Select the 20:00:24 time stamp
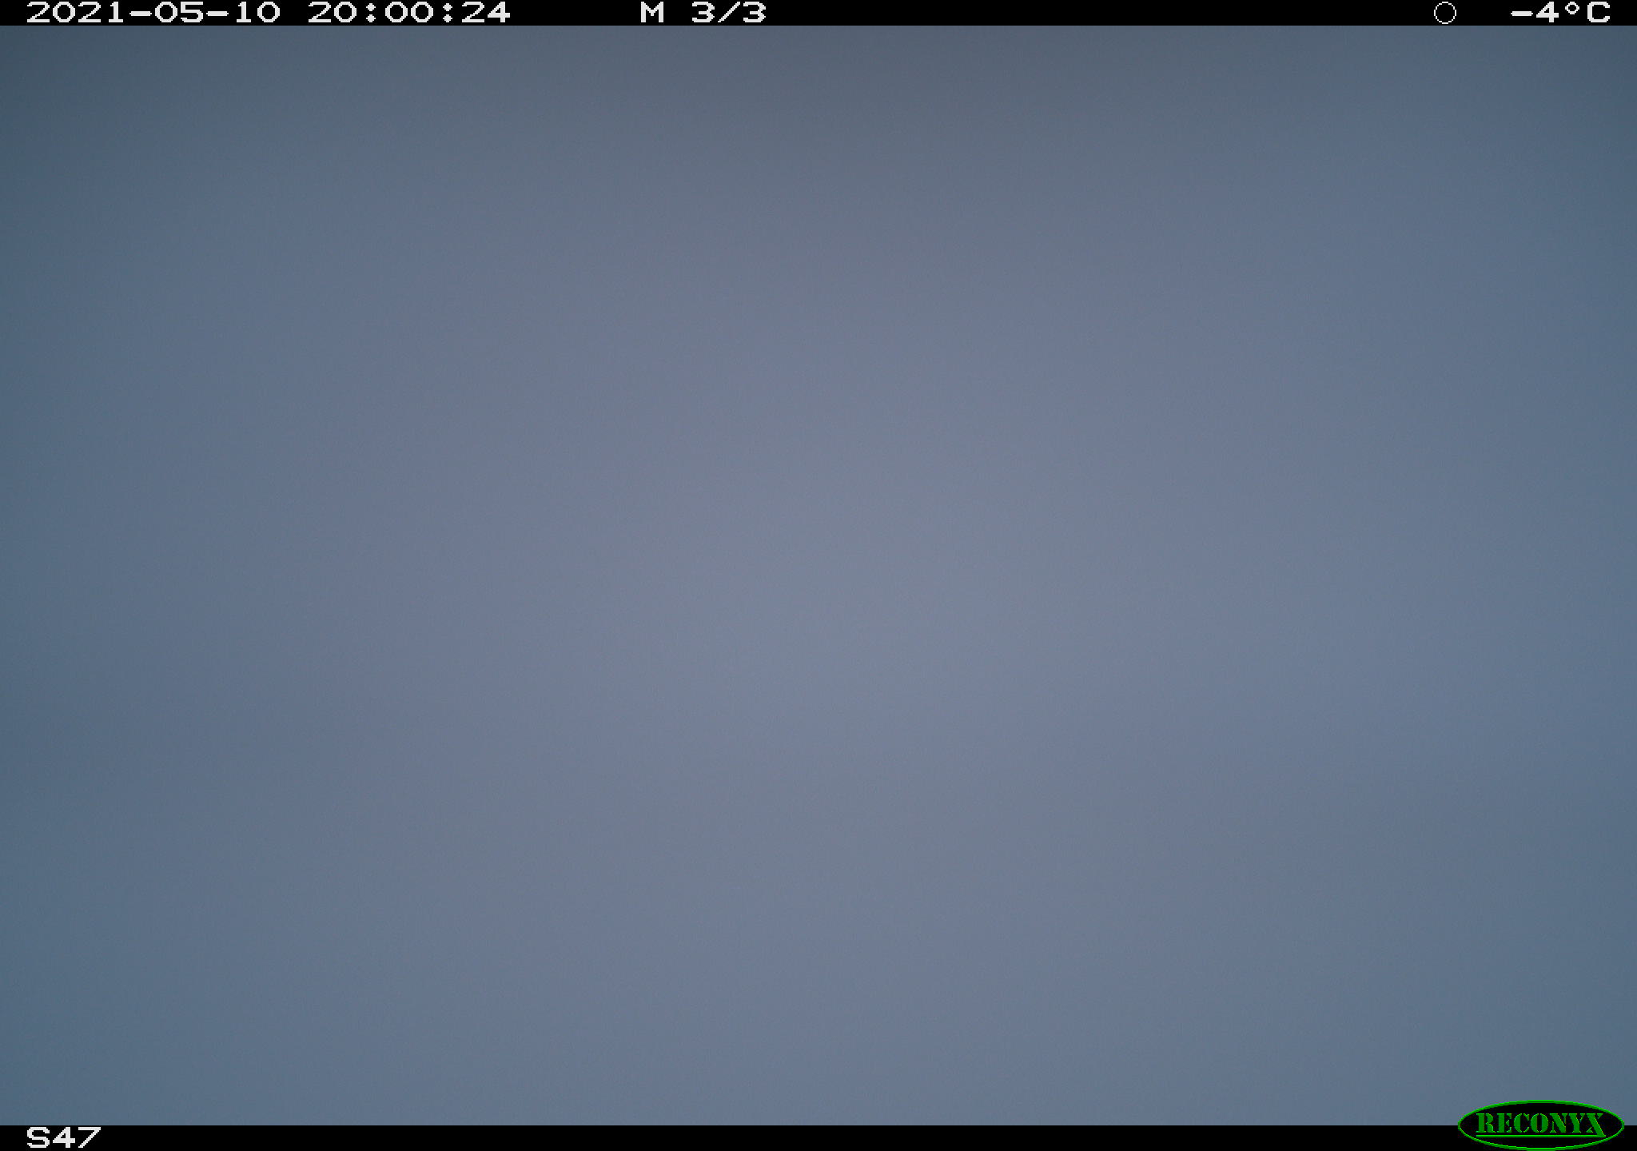Screen dimensions: 1637x1151 [408, 13]
